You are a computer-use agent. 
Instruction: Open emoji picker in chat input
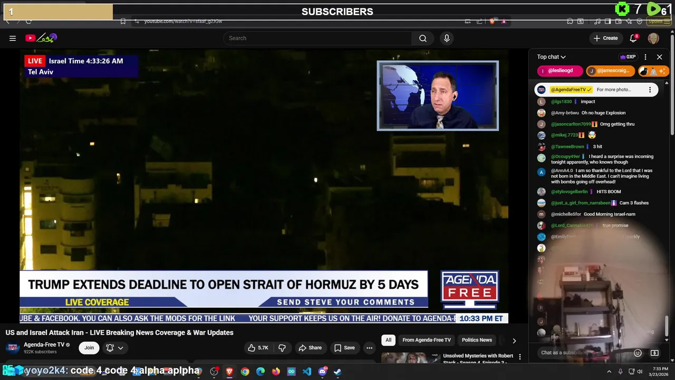[638, 353]
